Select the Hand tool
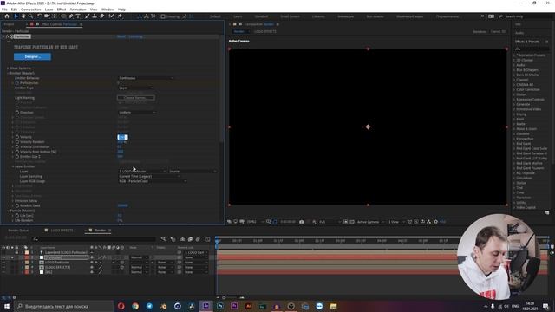Viewport: 555px width, 312px height. pos(23,16)
